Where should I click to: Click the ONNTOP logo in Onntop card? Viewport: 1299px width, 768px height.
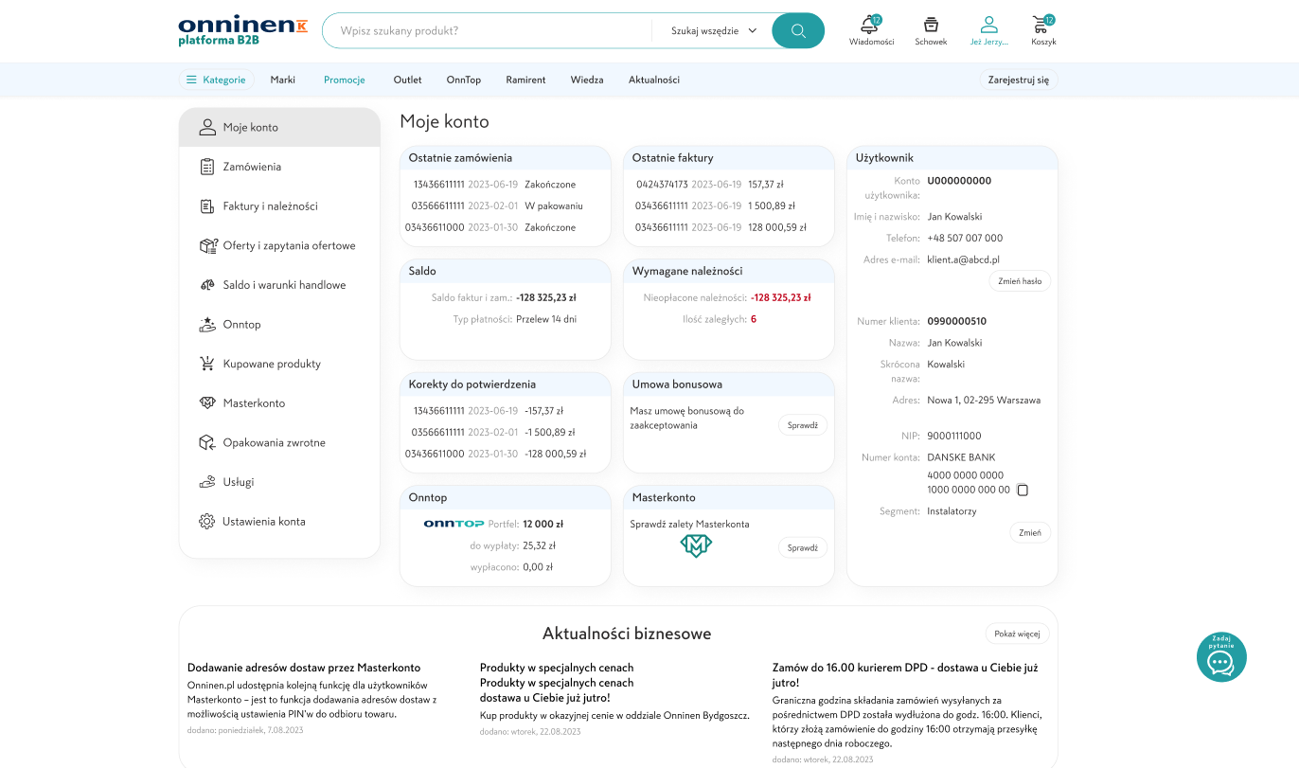(x=454, y=524)
